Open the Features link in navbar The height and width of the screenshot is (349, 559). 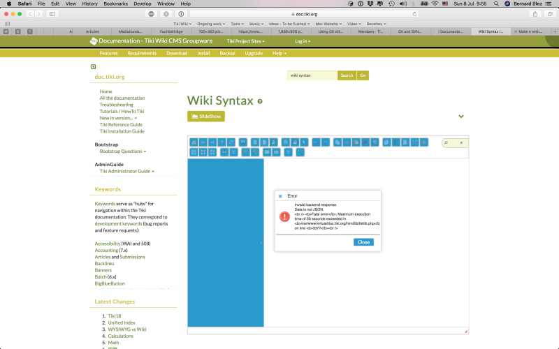pos(108,54)
